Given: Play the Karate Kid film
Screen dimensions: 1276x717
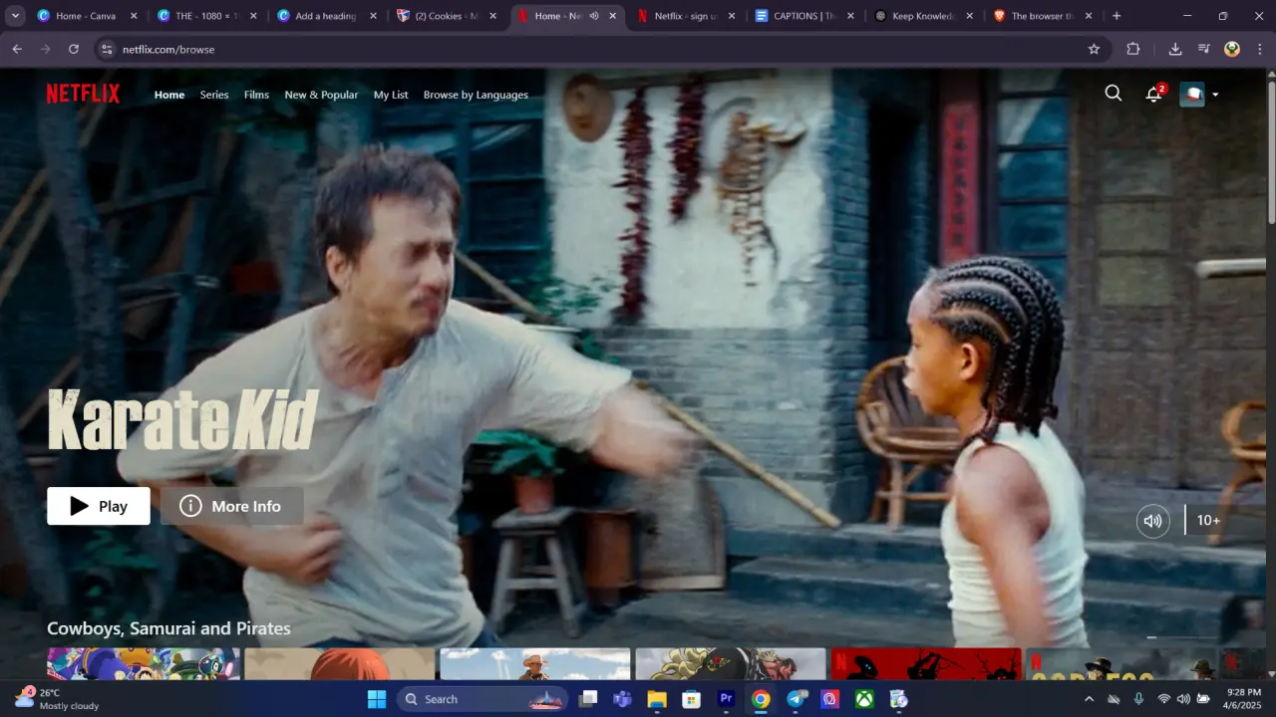Looking at the screenshot, I should [99, 506].
